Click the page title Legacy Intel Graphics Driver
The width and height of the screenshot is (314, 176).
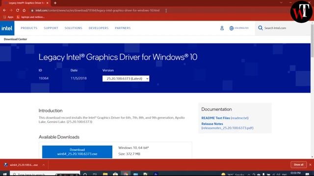[x=118, y=57]
